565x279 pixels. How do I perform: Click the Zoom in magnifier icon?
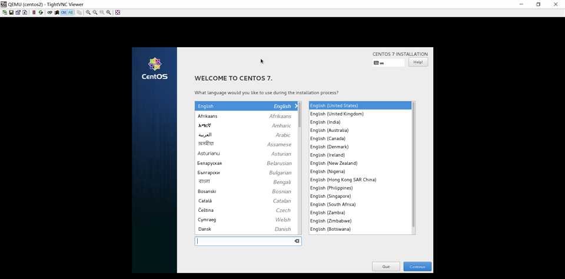[88, 12]
